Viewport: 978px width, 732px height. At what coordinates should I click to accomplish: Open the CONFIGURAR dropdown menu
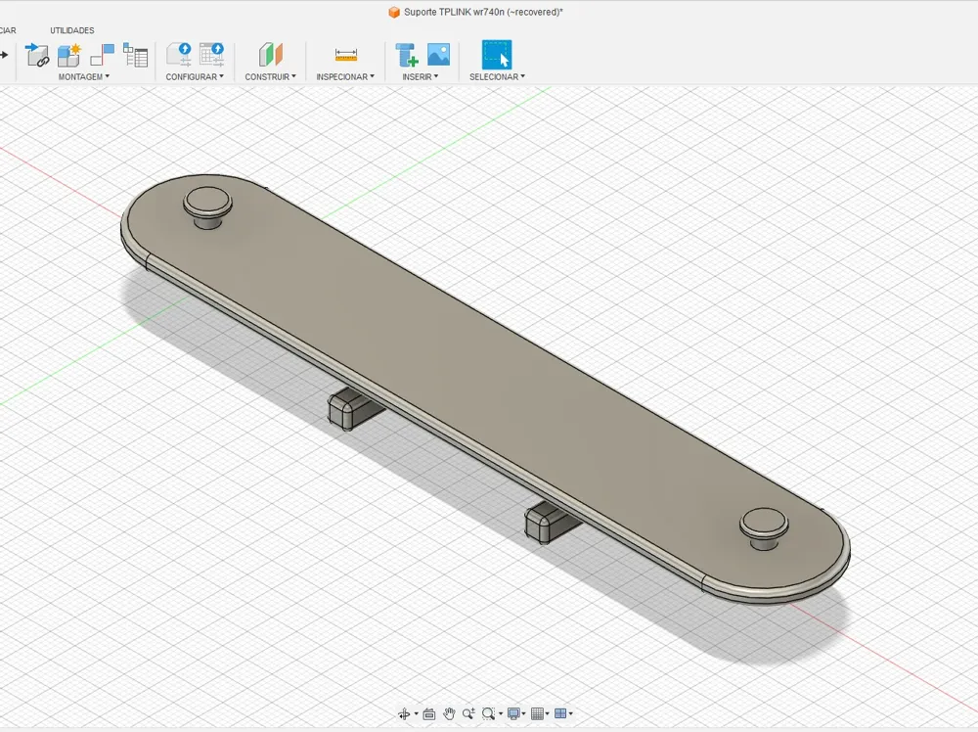195,76
